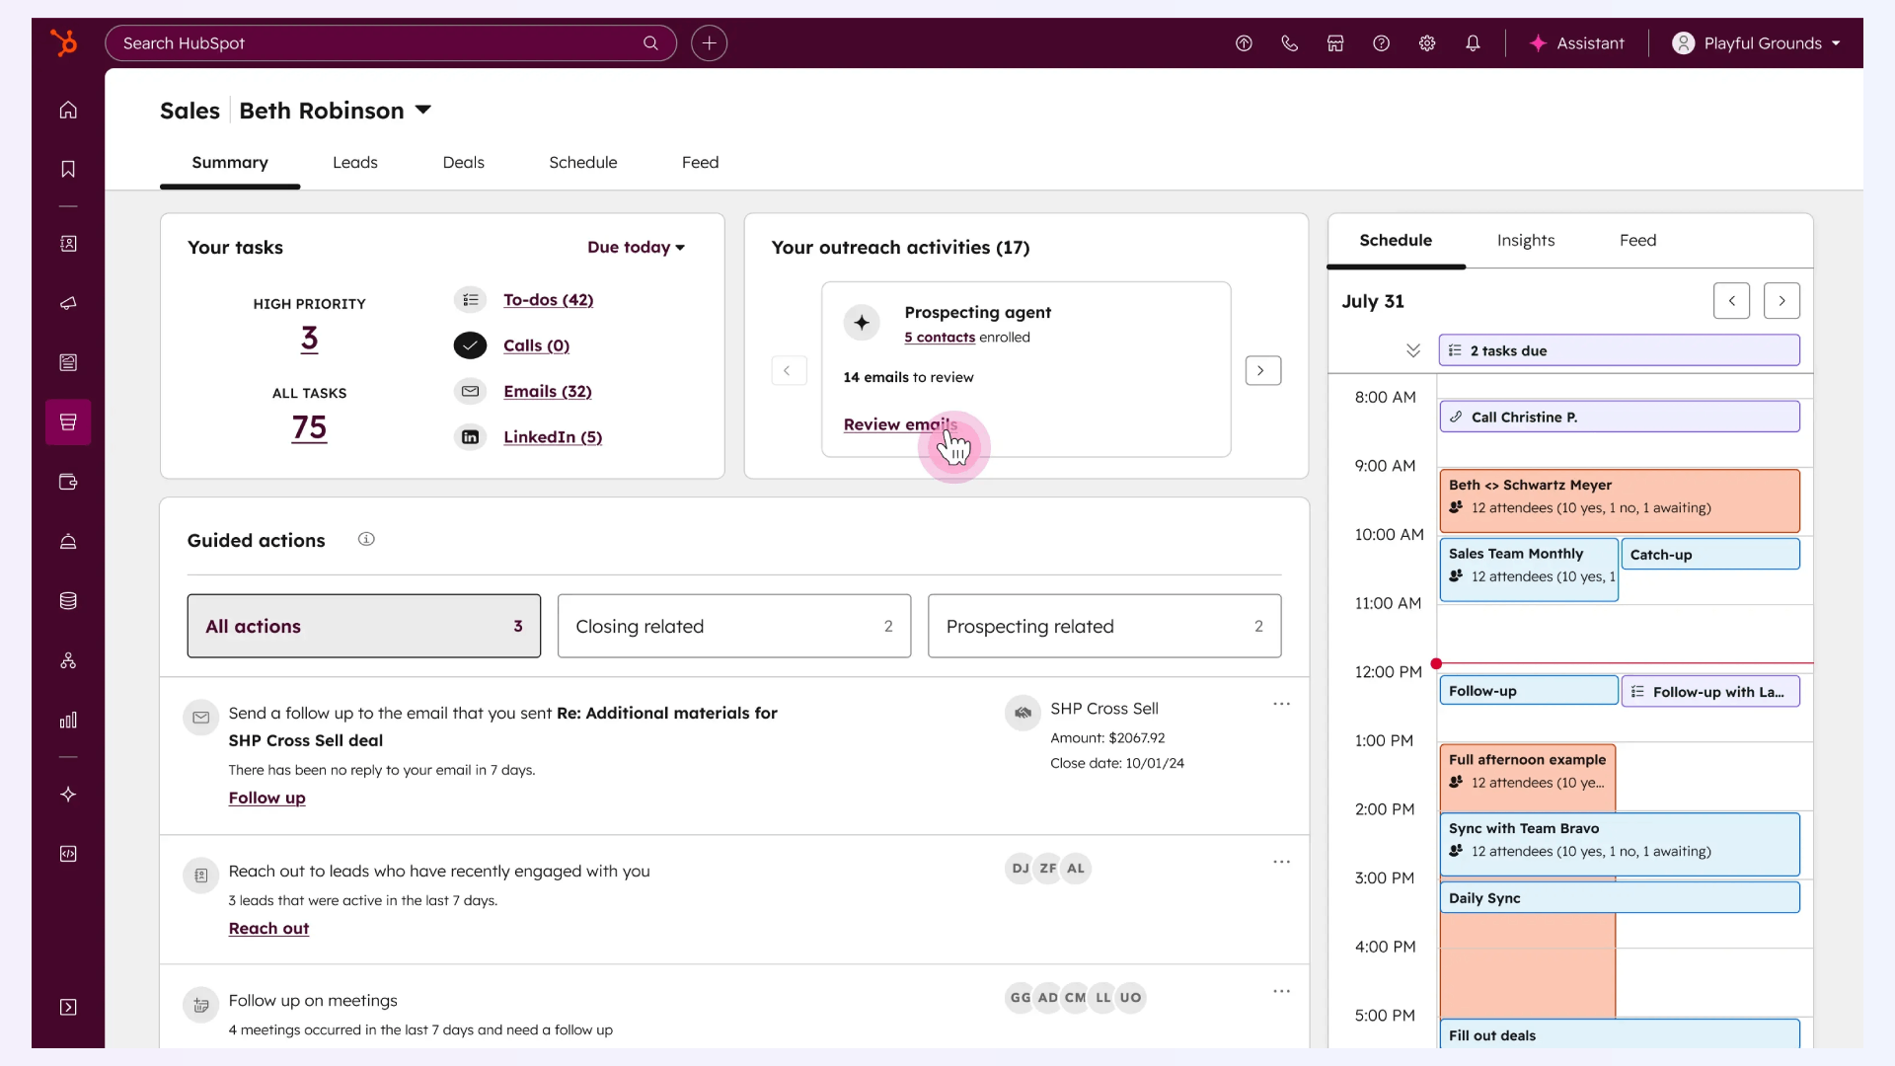
Task: Expand the Beth Robinson user dropdown
Action: pos(423,111)
